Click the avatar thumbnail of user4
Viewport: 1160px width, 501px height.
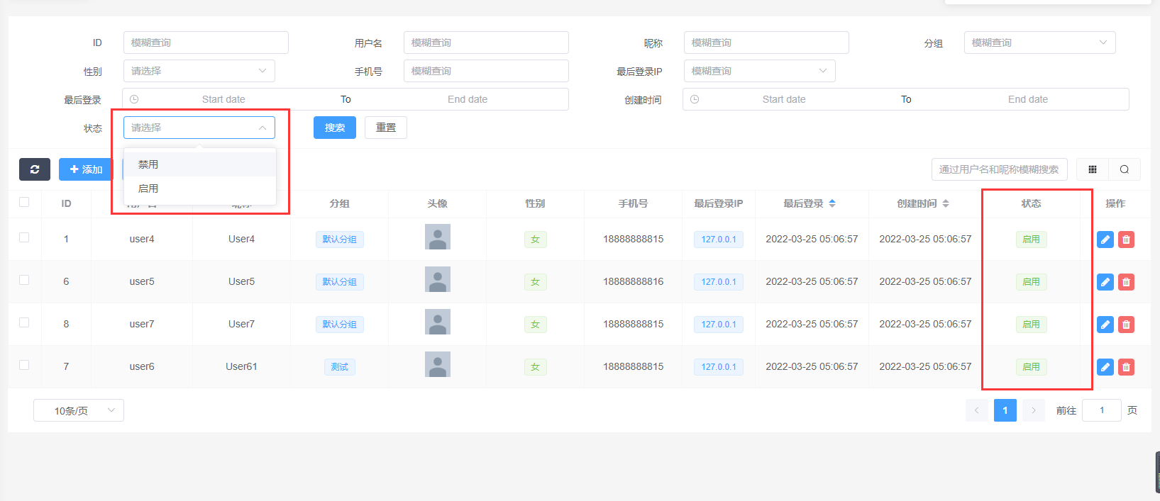(437, 237)
